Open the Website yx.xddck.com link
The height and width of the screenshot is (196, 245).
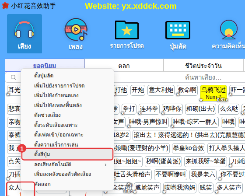pyautogui.click(x=131, y=6)
